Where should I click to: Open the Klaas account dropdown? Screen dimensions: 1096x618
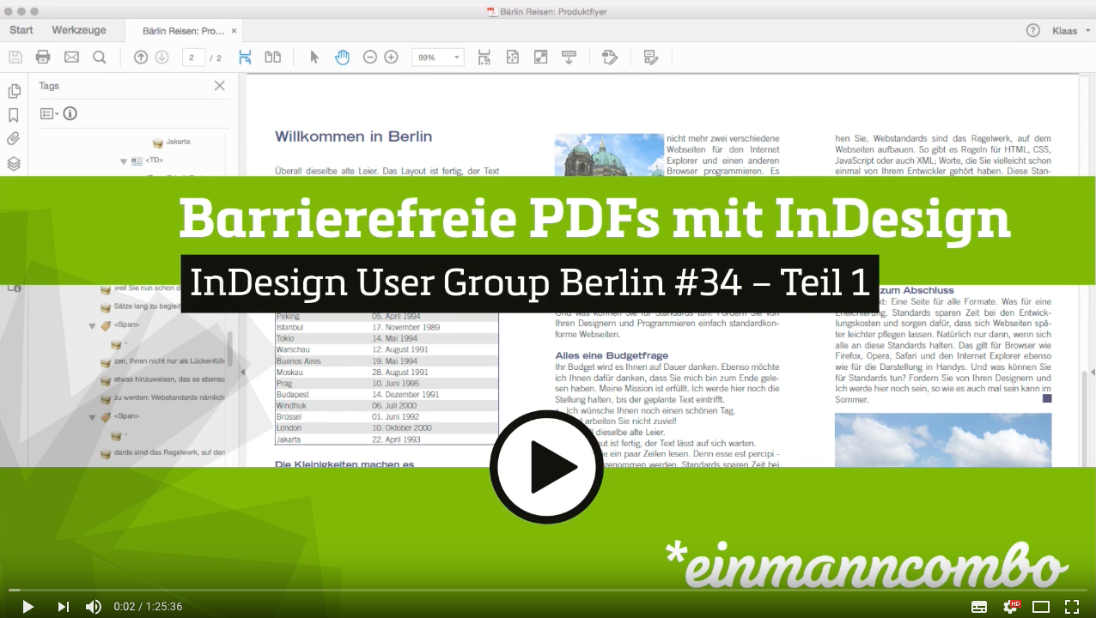pyautogui.click(x=1071, y=31)
